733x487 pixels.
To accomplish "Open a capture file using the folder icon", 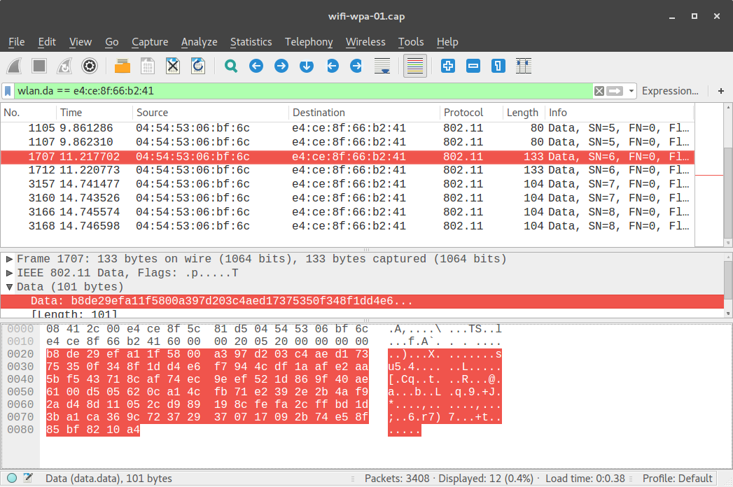I will tap(122, 65).
